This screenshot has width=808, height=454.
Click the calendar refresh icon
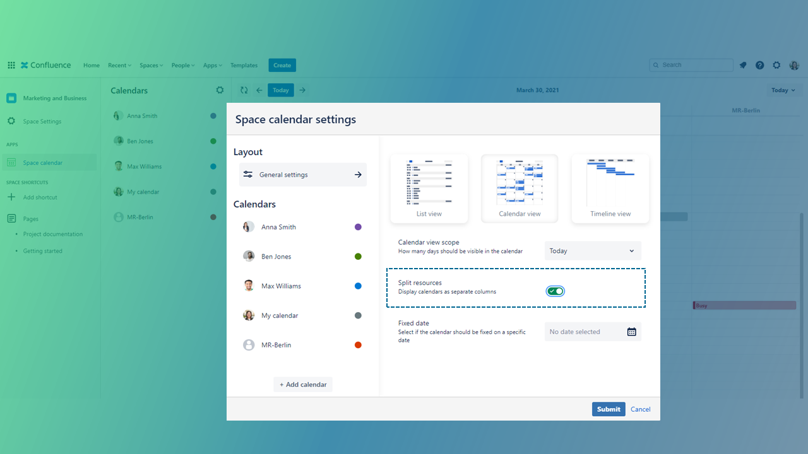[244, 90]
